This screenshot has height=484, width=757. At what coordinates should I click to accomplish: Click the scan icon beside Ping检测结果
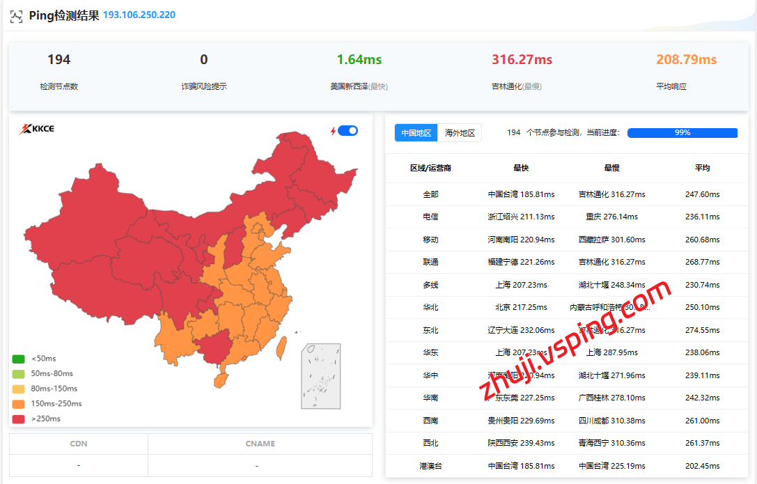click(16, 16)
